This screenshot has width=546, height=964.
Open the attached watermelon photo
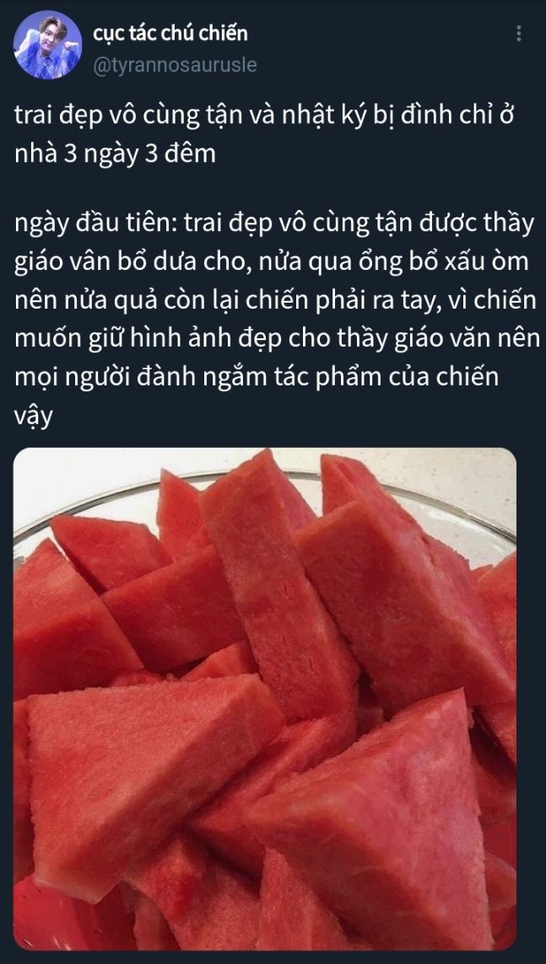[265, 698]
